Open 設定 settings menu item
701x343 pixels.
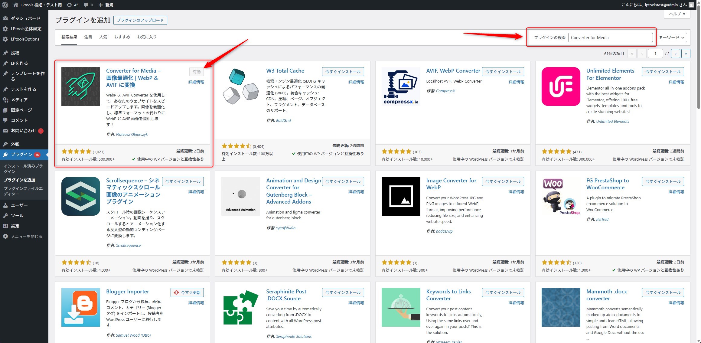[24, 226]
